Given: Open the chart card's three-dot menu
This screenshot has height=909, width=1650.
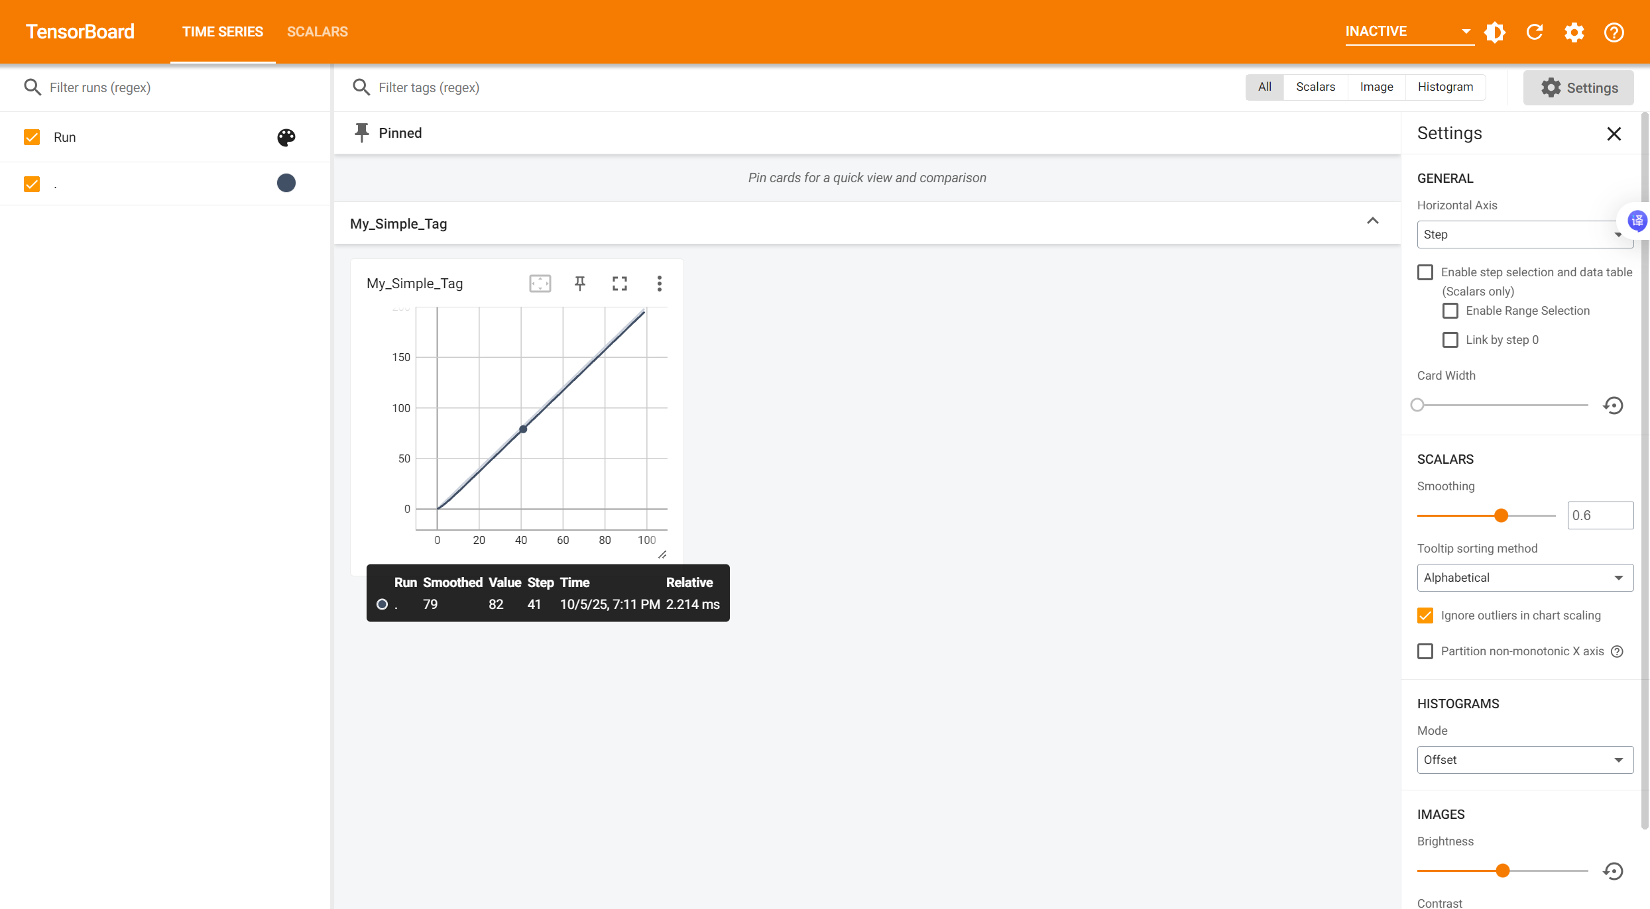Looking at the screenshot, I should click(x=659, y=284).
